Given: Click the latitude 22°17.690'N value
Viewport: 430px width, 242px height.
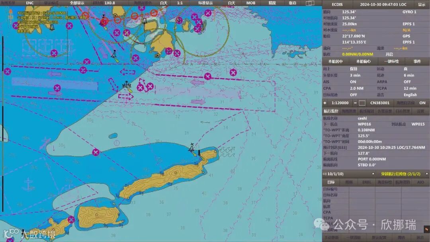Looking at the screenshot, I should [353, 36].
